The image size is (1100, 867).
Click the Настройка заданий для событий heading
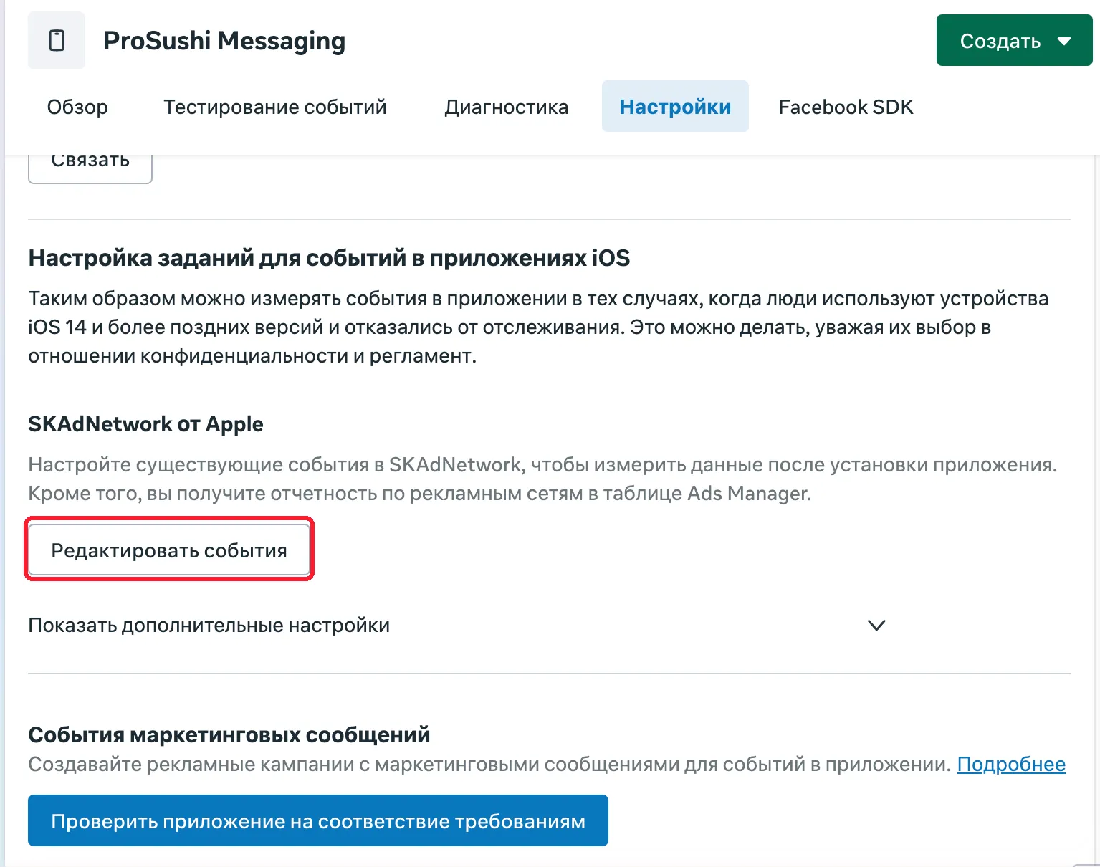[329, 258]
